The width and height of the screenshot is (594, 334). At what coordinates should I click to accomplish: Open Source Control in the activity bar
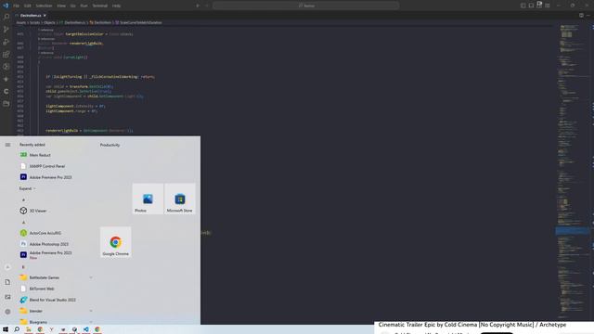point(6,29)
